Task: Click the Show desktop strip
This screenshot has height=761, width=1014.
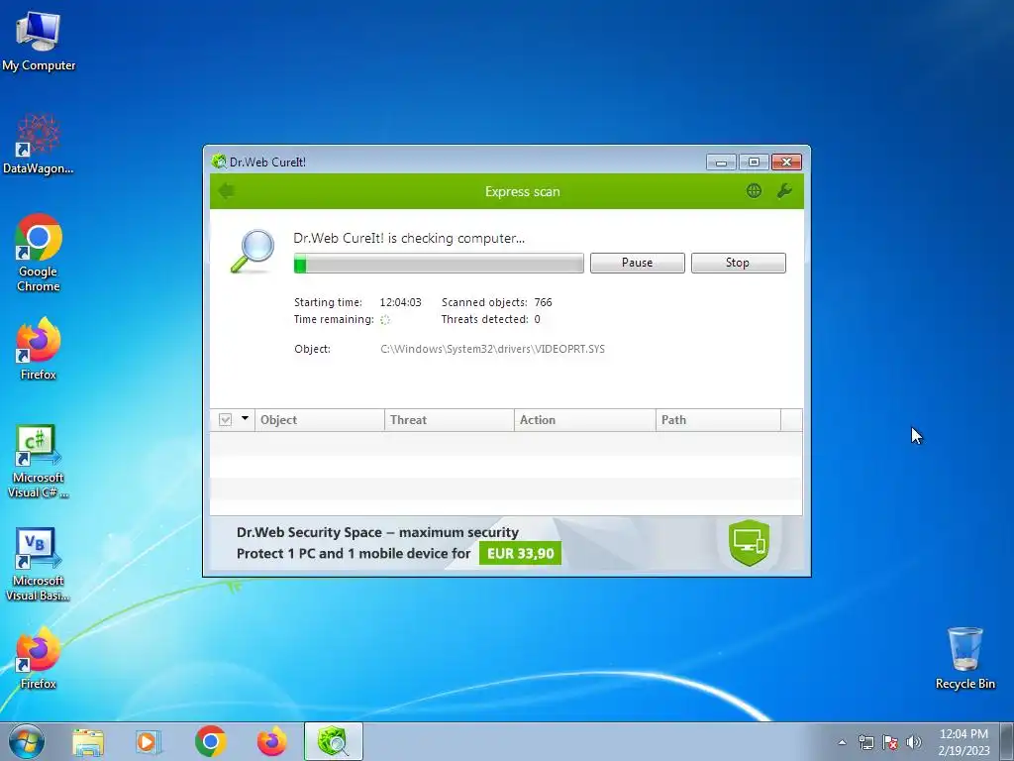Action: [x=1008, y=741]
